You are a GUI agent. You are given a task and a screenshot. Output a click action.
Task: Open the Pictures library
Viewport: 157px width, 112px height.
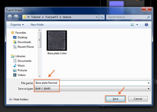point(22,70)
